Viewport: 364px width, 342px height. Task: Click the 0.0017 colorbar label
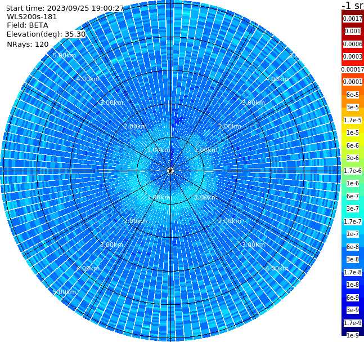[x=353, y=19]
